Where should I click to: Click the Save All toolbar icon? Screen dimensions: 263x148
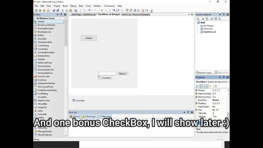[58, 10]
